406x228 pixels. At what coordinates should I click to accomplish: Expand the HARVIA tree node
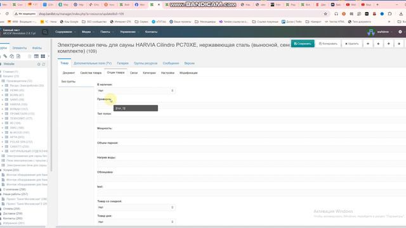point(3,104)
